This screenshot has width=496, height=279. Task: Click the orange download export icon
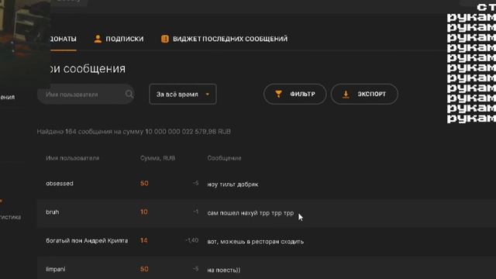346,94
